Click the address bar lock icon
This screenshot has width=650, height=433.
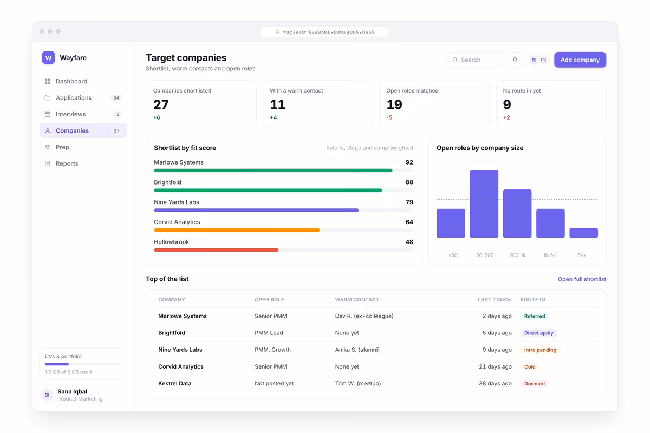tap(278, 32)
